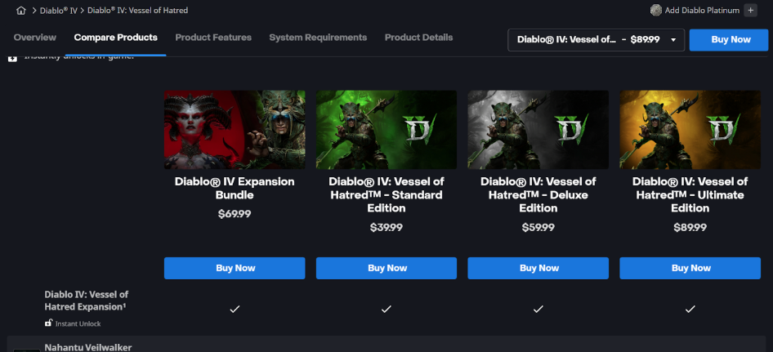Buy the Standard Edition for $39.99
This screenshot has width=773, height=352.
click(x=386, y=268)
